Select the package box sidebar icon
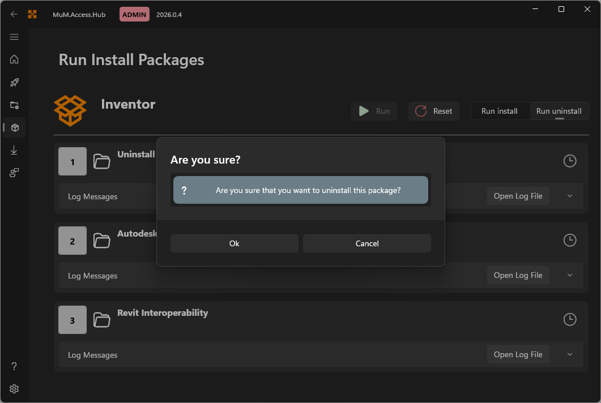This screenshot has height=403, width=601. [x=15, y=127]
